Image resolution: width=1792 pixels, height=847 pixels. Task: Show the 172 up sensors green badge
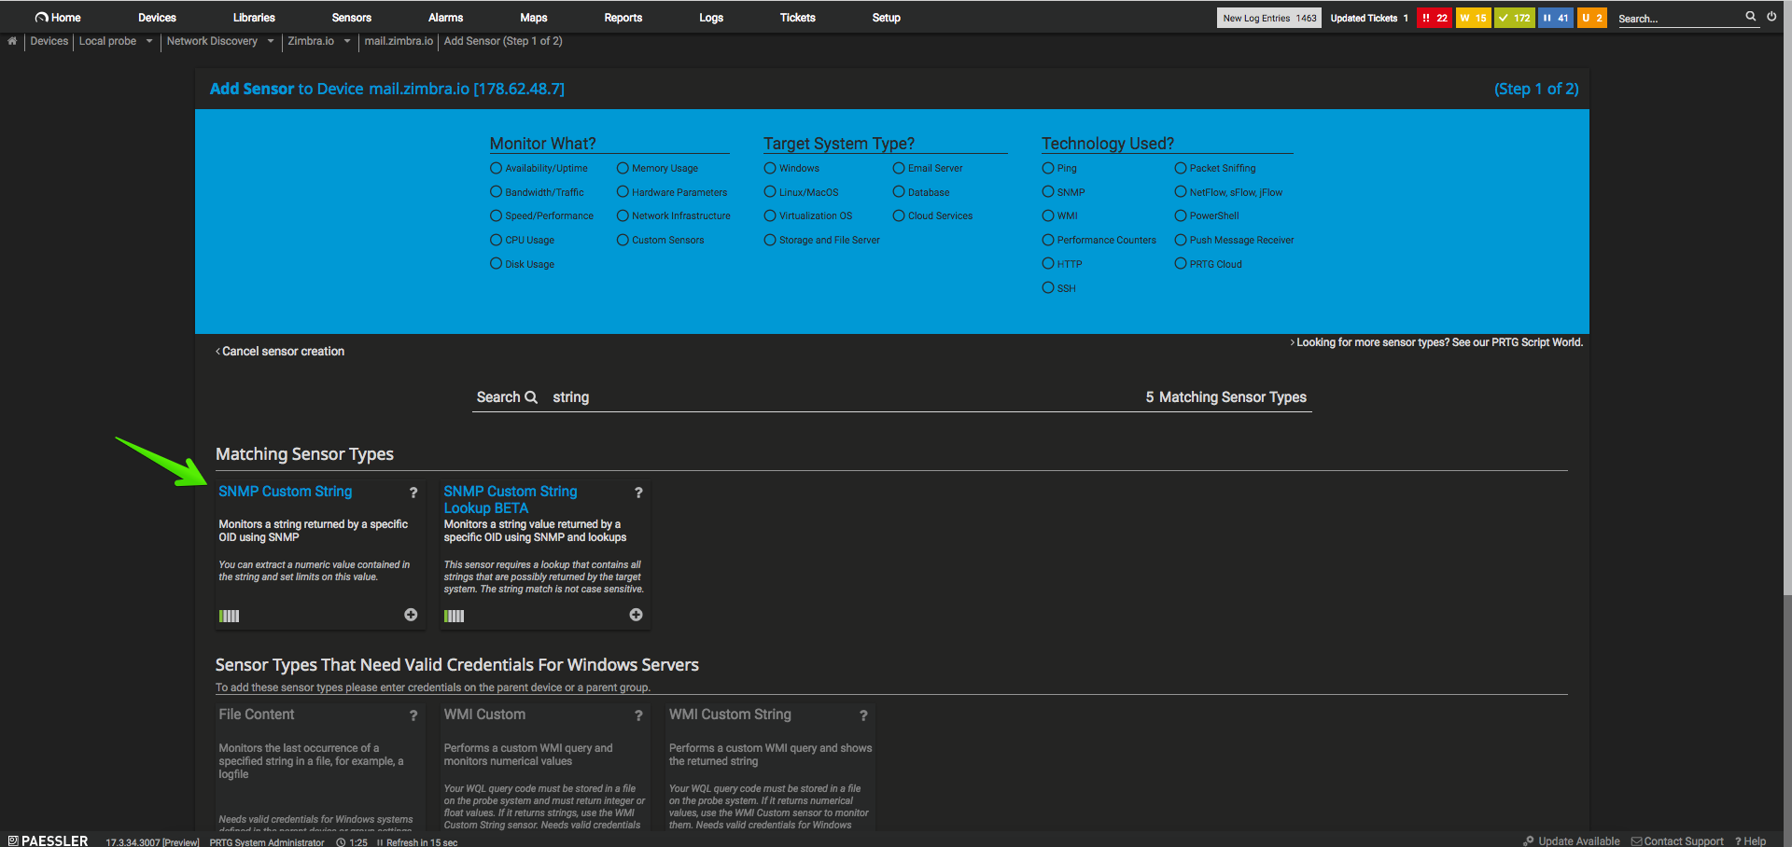coord(1515,18)
